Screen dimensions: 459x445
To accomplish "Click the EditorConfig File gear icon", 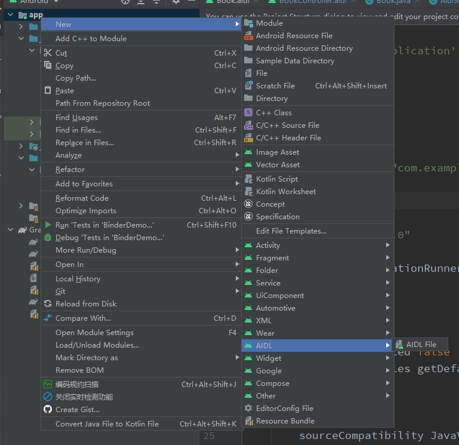I will click(x=248, y=408).
